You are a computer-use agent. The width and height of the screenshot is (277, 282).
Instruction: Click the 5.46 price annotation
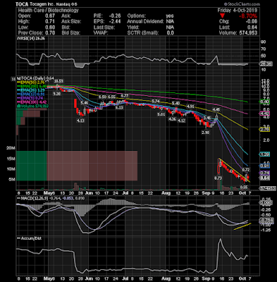pyautogui.click(x=84, y=103)
